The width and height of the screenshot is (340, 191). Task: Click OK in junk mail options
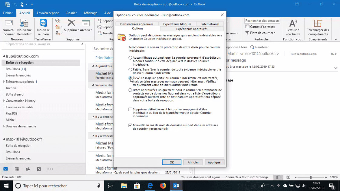coord(172,162)
